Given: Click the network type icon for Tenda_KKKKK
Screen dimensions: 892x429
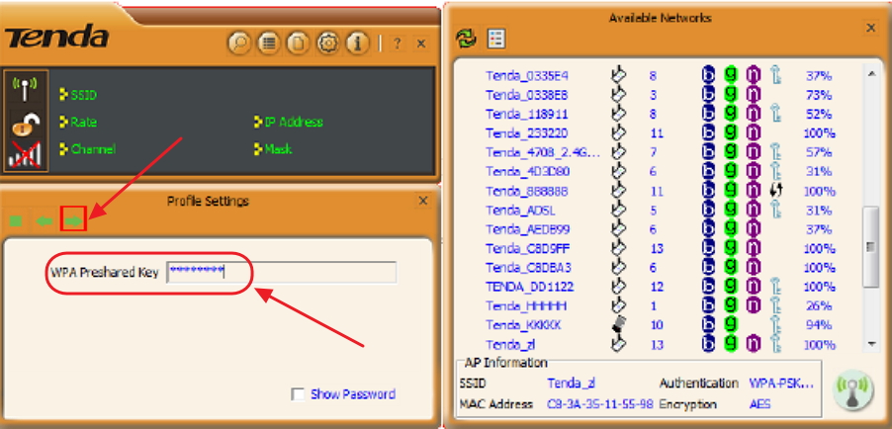Looking at the screenshot, I should tap(618, 325).
